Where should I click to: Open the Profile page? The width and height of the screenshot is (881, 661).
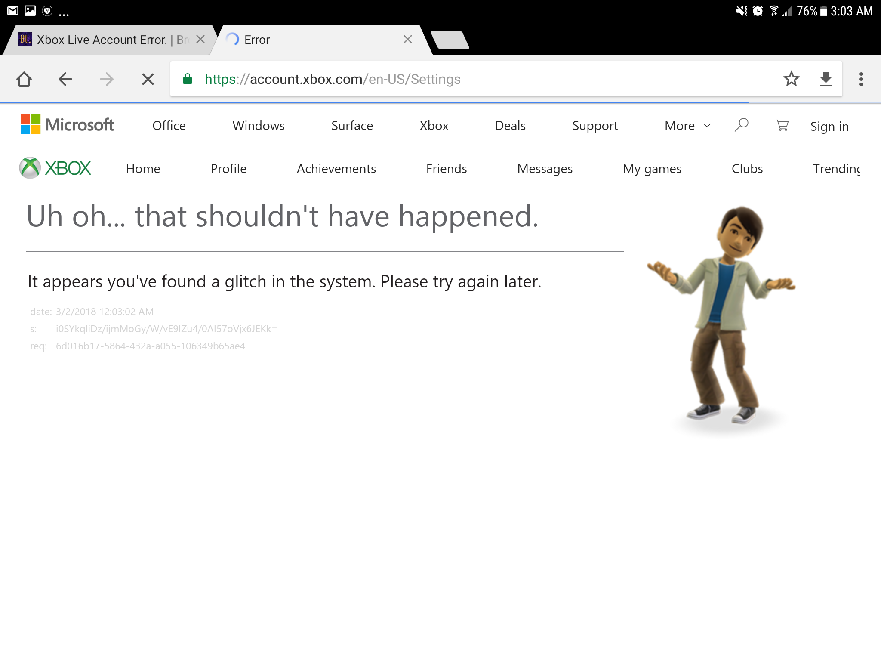pos(228,169)
